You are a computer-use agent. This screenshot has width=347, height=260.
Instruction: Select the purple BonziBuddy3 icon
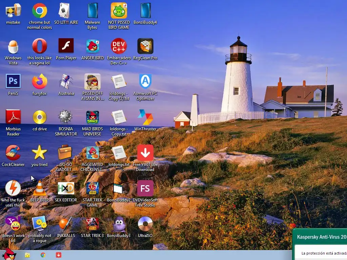[119, 224]
